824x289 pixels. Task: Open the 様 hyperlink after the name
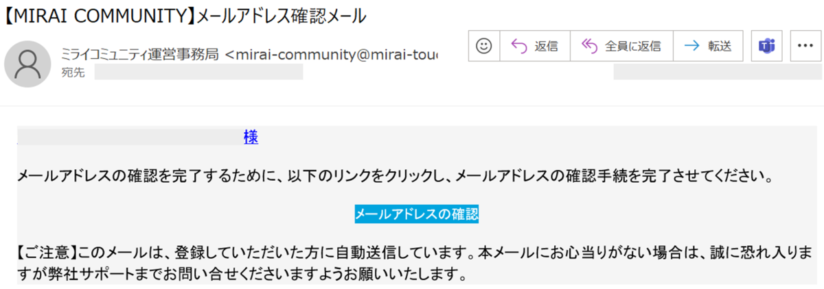[251, 137]
